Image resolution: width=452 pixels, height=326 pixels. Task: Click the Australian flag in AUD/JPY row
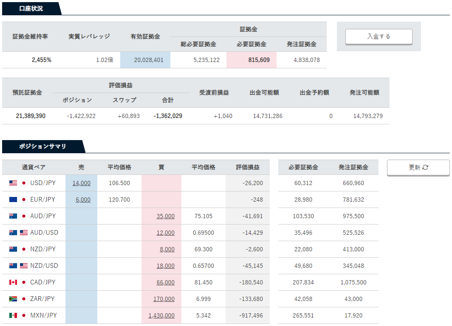click(13, 216)
